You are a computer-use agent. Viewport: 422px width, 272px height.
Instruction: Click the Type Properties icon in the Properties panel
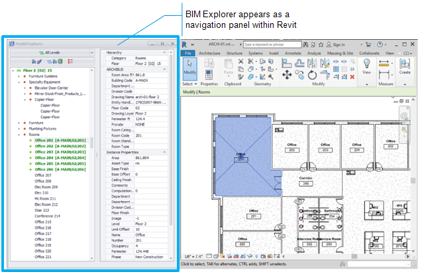coord(209,63)
